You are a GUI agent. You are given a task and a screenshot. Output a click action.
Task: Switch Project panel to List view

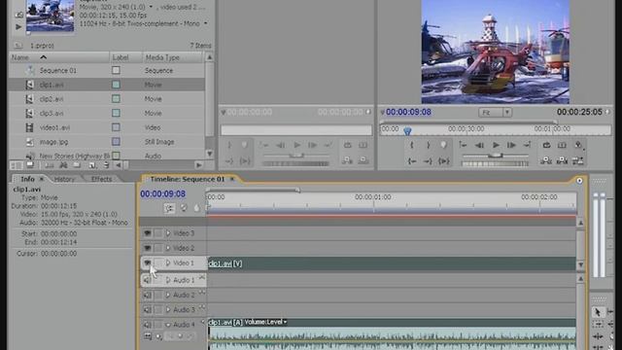17,165
